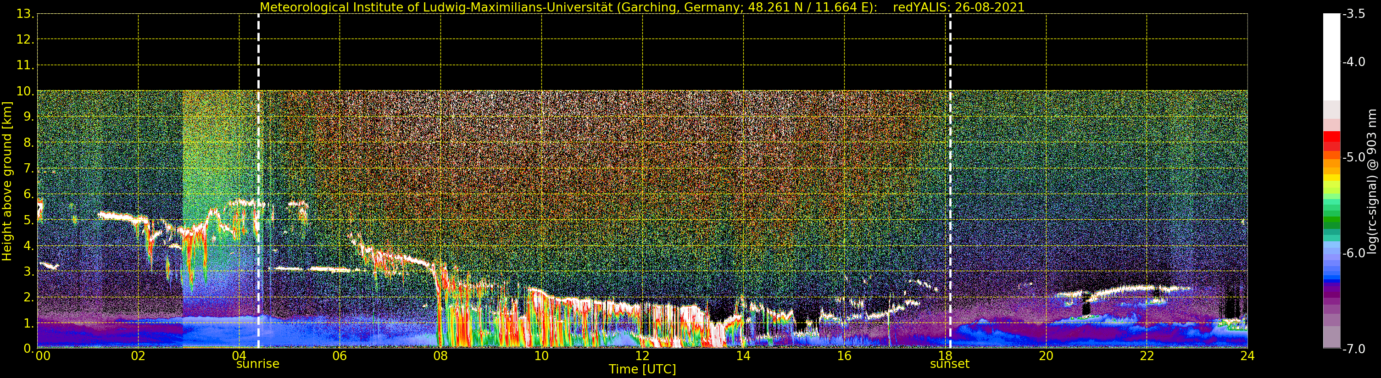Click the '1.' height axis tick label
1381x378 pixels.
click(29, 323)
